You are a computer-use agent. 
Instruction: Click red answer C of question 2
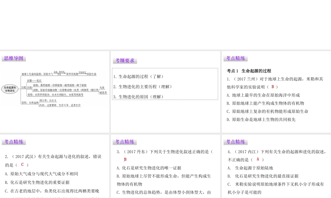(23, 165)
